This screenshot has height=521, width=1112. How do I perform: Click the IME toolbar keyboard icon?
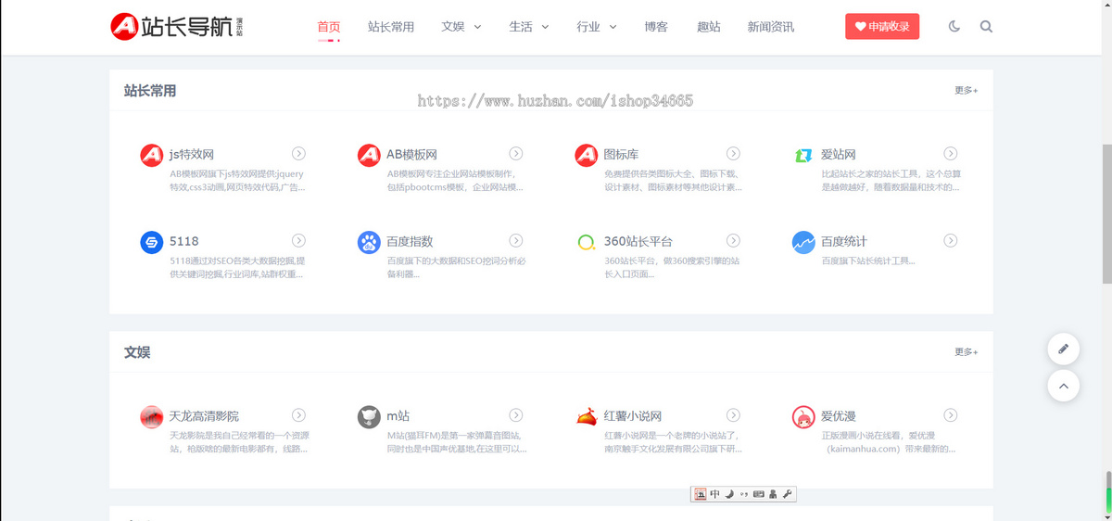point(758,494)
